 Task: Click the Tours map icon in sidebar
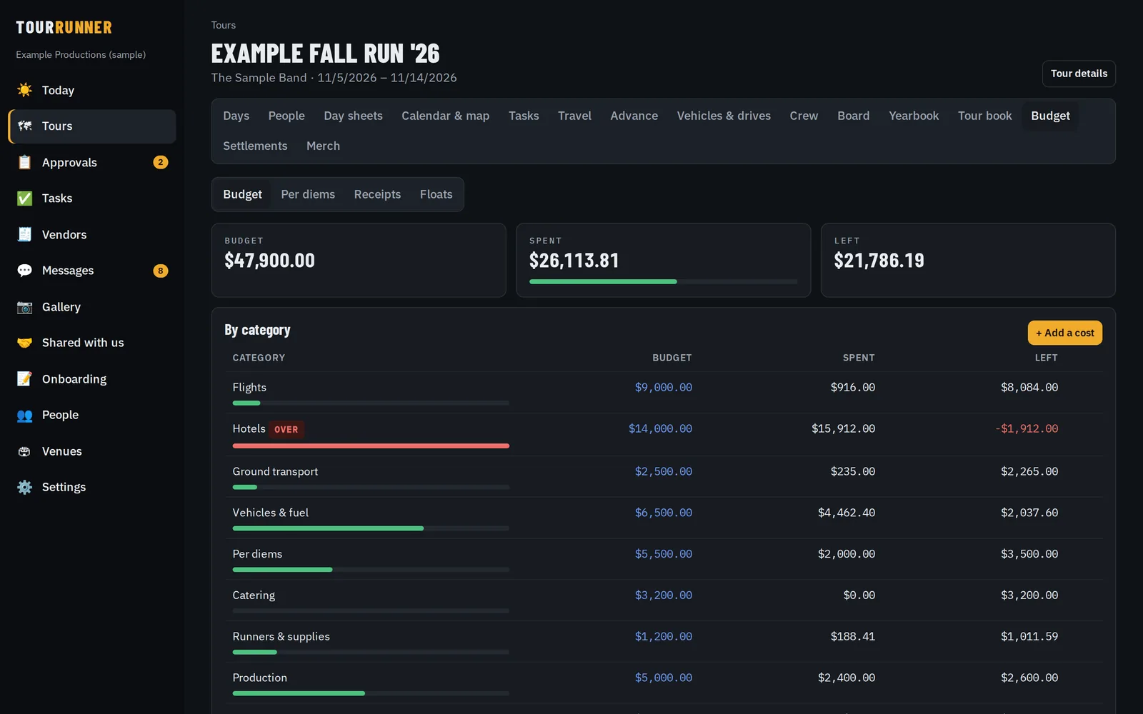point(24,126)
